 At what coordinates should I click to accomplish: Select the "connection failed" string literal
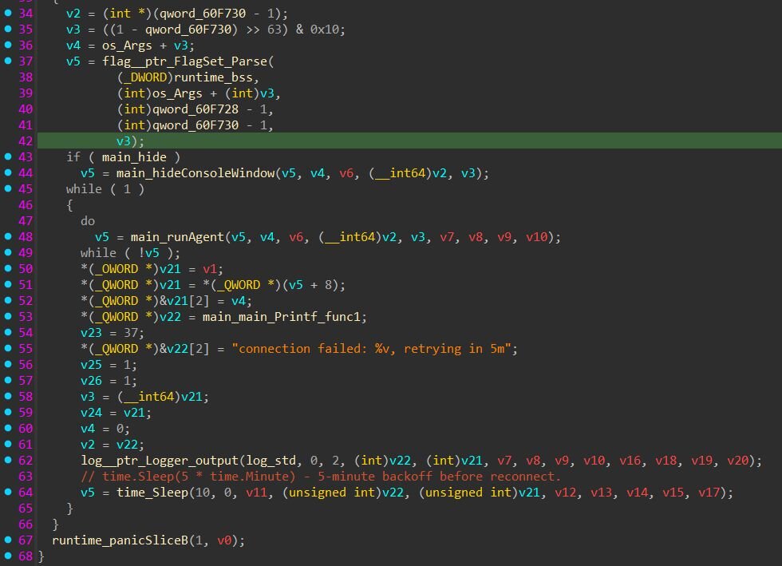coord(378,349)
